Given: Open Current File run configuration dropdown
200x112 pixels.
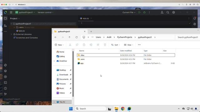Looking at the screenshot, I should click(x=129, y=12).
